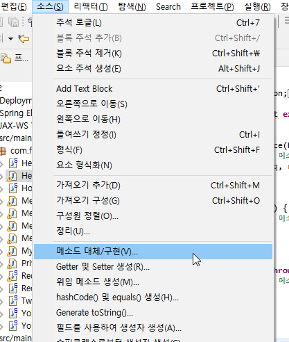Select the Pri file in tree

pyautogui.click(x=27, y=263)
